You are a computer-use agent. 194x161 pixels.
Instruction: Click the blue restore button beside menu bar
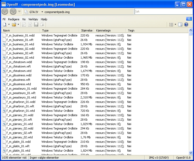(x=189, y=19)
